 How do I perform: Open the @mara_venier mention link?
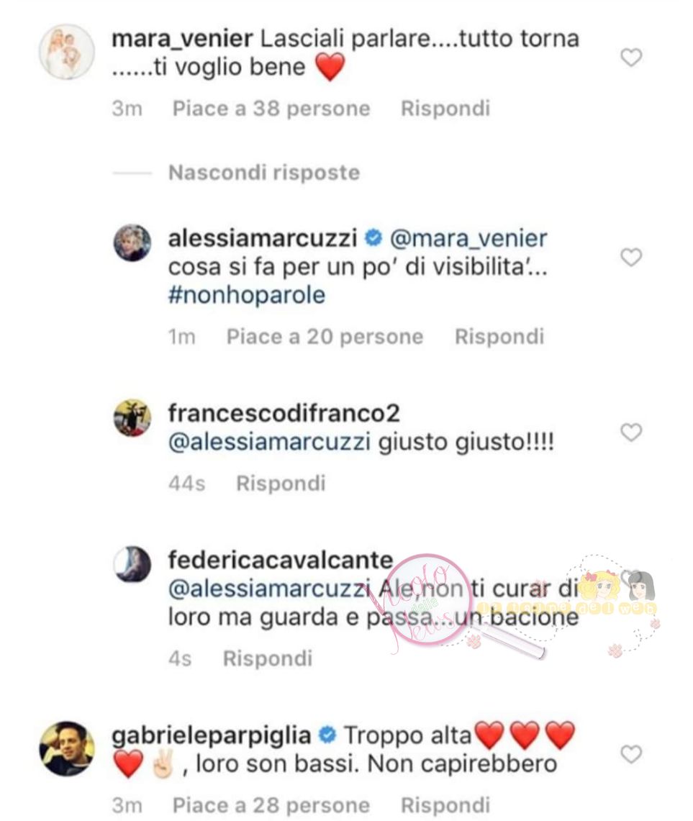click(468, 239)
